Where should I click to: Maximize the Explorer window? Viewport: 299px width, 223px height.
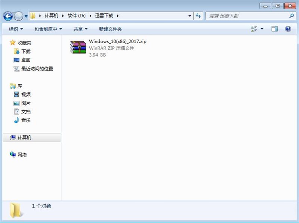point(278,6)
